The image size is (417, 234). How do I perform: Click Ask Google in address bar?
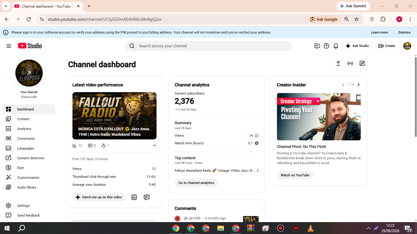click(324, 19)
